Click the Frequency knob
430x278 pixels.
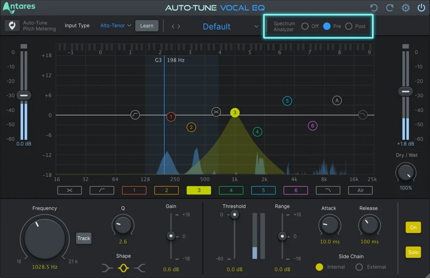point(45,239)
